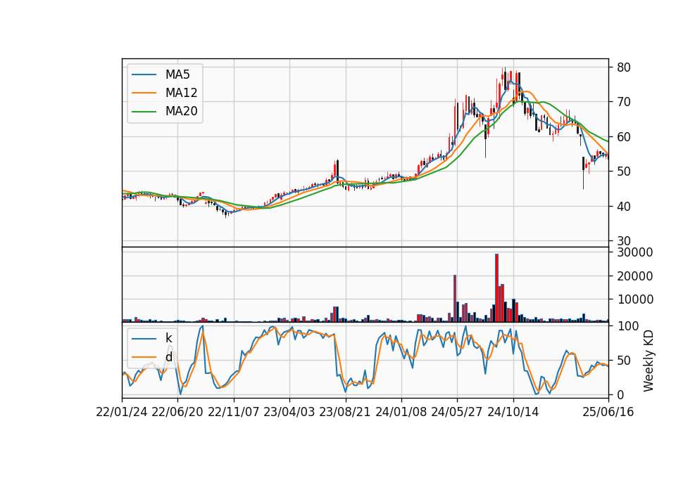Click the 24/01/08 date tick label
676x485 pixels.
pyautogui.click(x=401, y=412)
